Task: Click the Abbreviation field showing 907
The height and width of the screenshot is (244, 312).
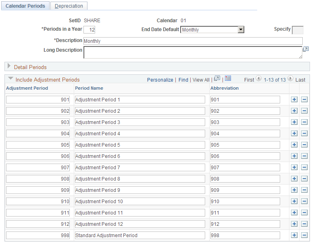Action: coord(245,168)
